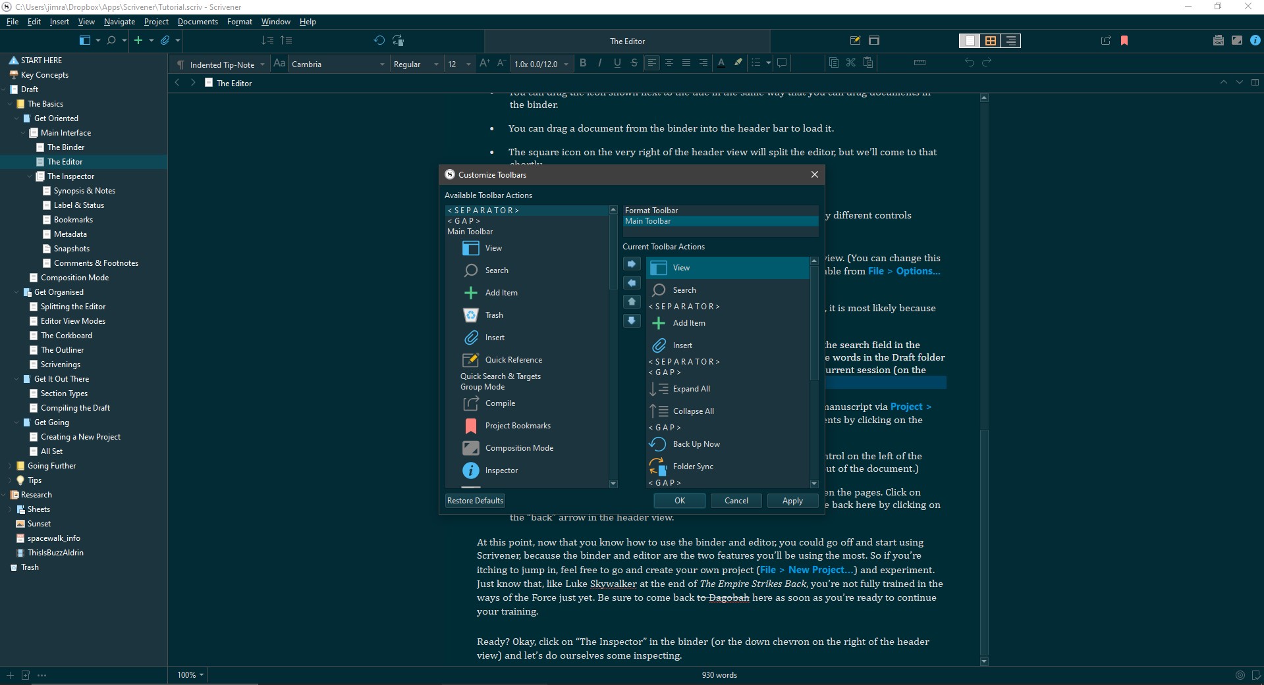
Task: Click the Decrease font size icon
Action: tap(501, 63)
